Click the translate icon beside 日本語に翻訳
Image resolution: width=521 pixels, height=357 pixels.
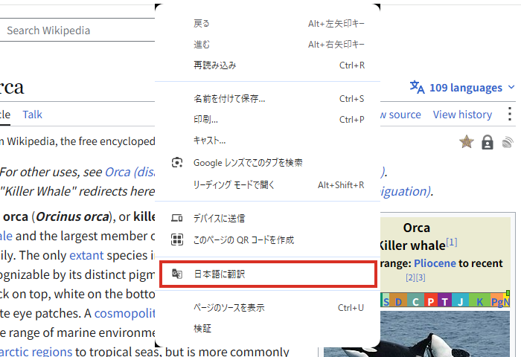point(177,274)
